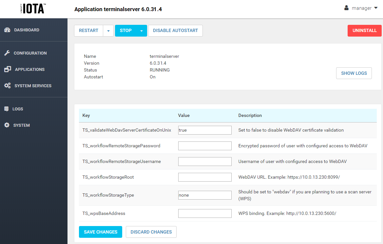Click the red Uninstall button
Image resolution: width=383 pixels, height=244 pixels.
pyautogui.click(x=364, y=31)
